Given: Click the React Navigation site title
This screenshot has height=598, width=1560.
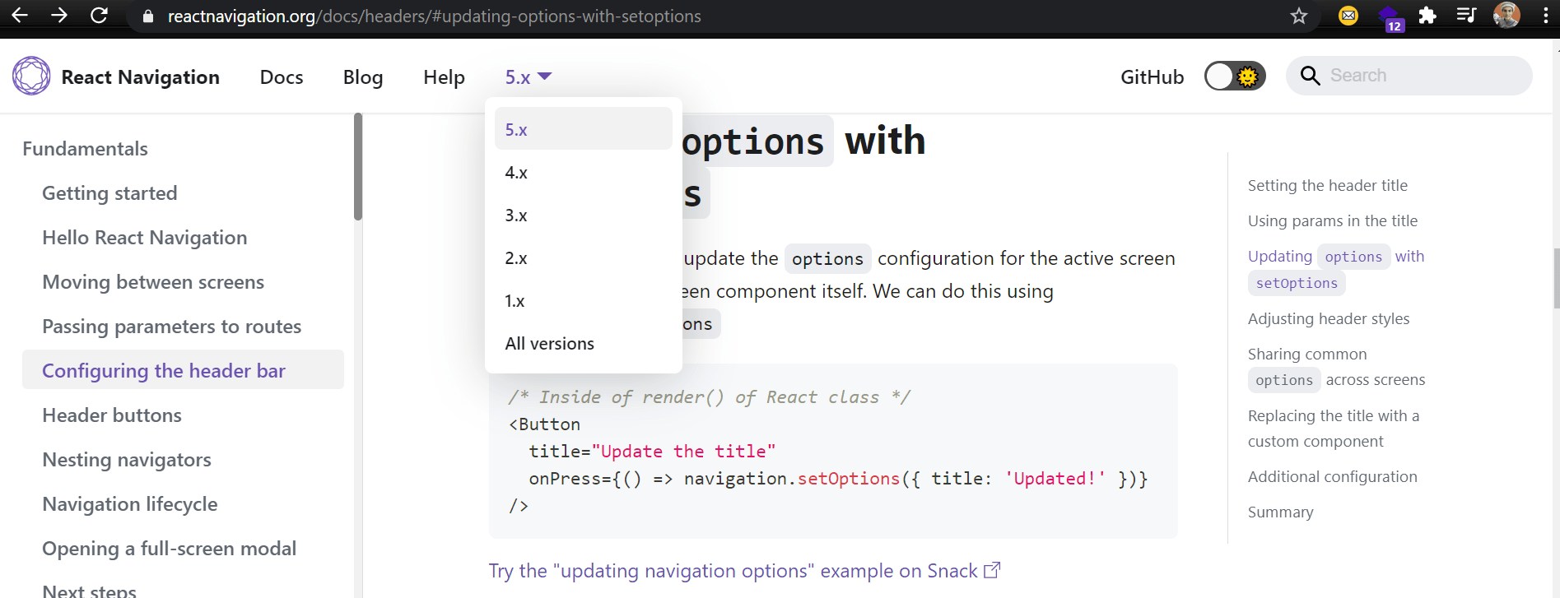Looking at the screenshot, I should (141, 76).
